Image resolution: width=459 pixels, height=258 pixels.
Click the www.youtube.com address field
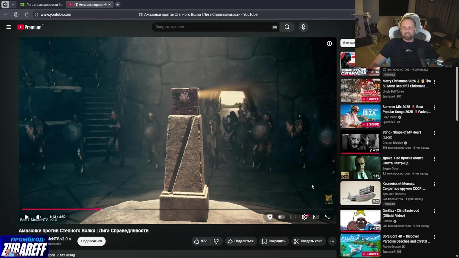pos(56,14)
